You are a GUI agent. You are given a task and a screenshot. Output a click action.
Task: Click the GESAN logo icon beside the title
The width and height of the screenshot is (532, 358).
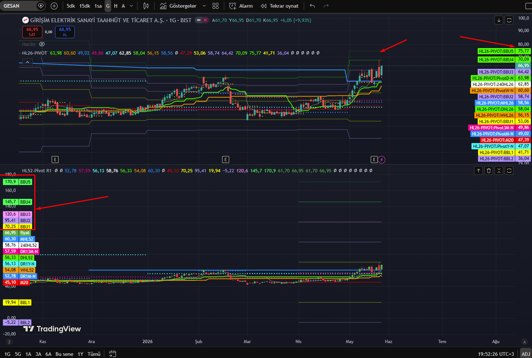click(26, 20)
